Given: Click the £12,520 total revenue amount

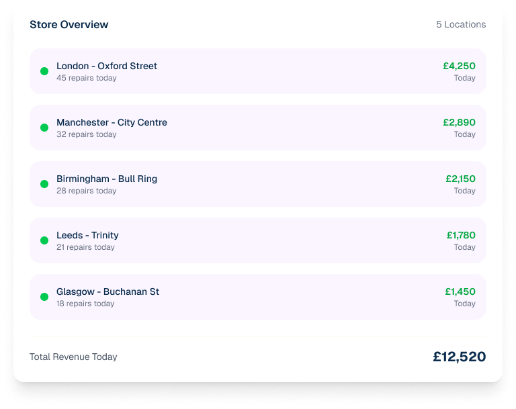Looking at the screenshot, I should pyautogui.click(x=459, y=357).
